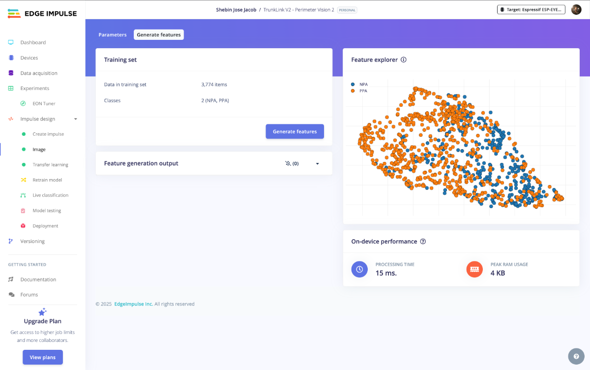The image size is (590, 370).
Task: Click the Feature explorer info icon
Action: [x=404, y=60]
